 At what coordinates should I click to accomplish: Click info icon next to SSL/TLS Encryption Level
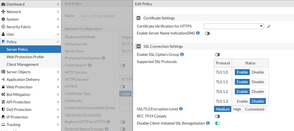(x=181, y=109)
